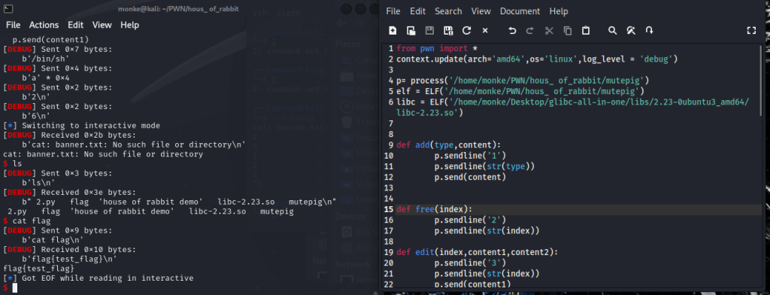
Task: Open the terminal's View menu
Action: [102, 25]
